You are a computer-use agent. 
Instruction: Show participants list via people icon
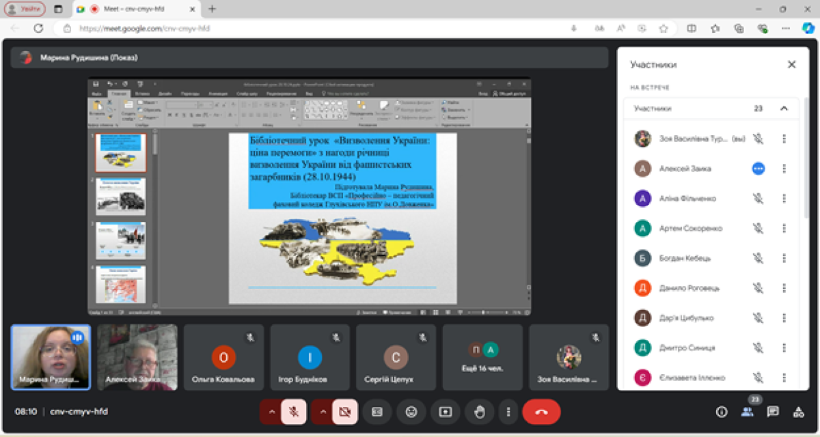coord(748,412)
